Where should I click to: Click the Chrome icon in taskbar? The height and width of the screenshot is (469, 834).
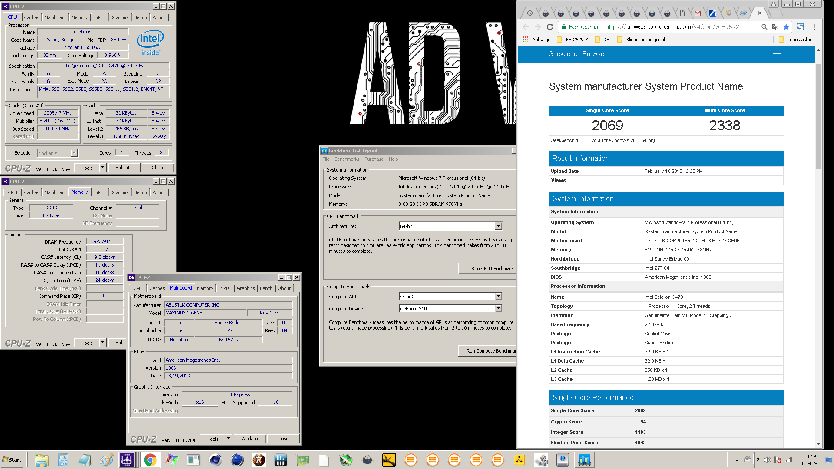(150, 460)
